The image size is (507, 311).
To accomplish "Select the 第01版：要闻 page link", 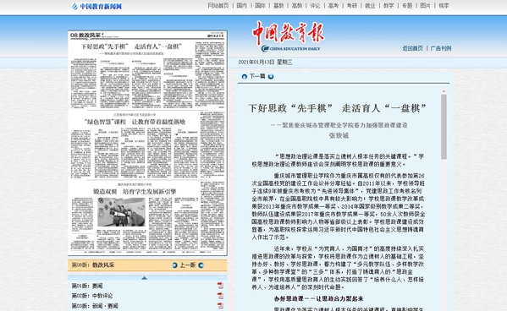I will pos(87,286).
